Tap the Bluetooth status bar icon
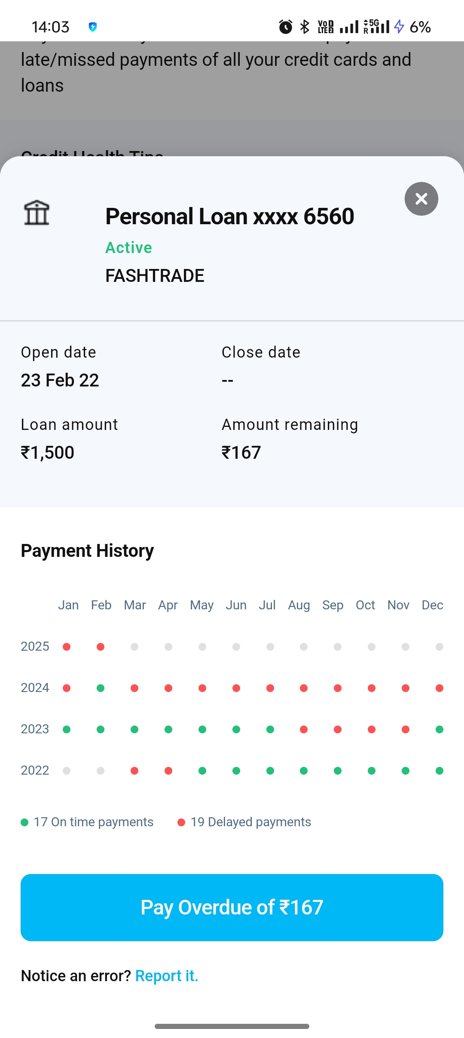The height and width of the screenshot is (1038, 464). click(x=305, y=27)
